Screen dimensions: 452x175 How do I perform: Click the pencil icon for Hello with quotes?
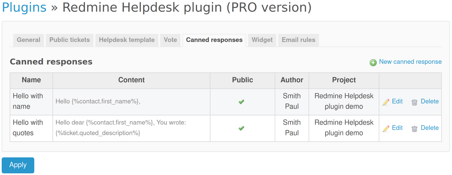pyautogui.click(x=386, y=129)
